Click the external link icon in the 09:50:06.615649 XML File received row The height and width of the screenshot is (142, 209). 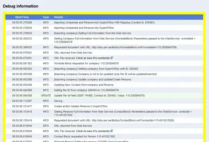click(112, 131)
